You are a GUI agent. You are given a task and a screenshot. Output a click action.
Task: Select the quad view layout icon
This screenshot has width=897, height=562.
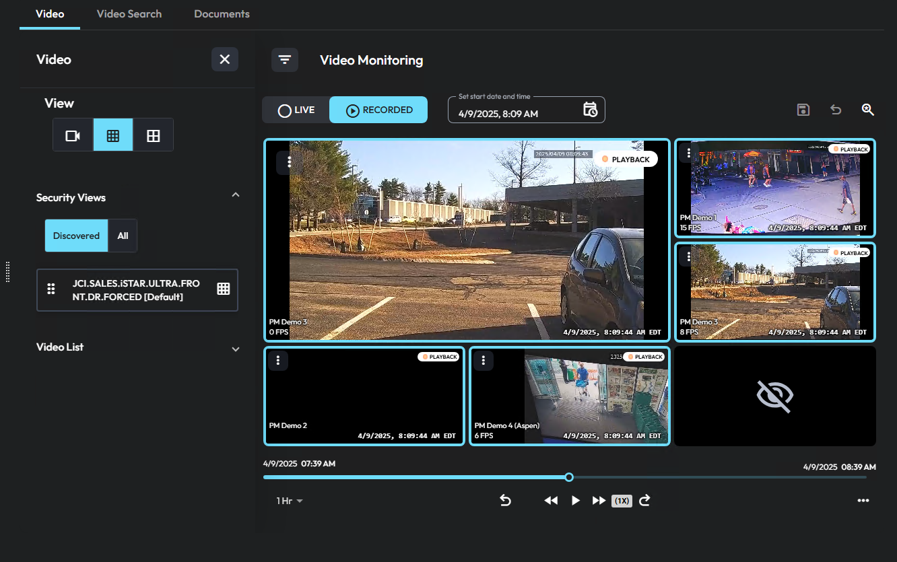153,135
